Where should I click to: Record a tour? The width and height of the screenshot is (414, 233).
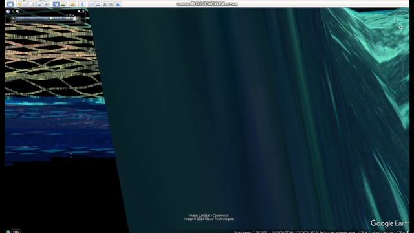47,5
